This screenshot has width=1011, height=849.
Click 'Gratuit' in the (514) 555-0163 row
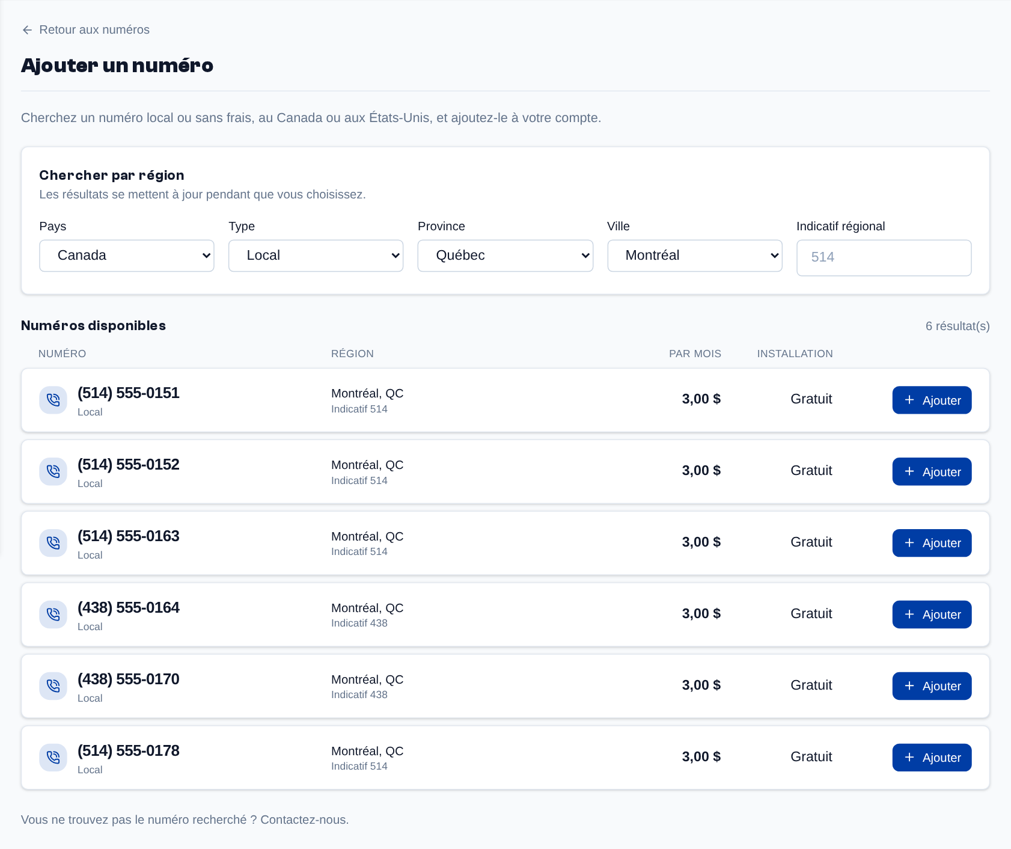(811, 542)
